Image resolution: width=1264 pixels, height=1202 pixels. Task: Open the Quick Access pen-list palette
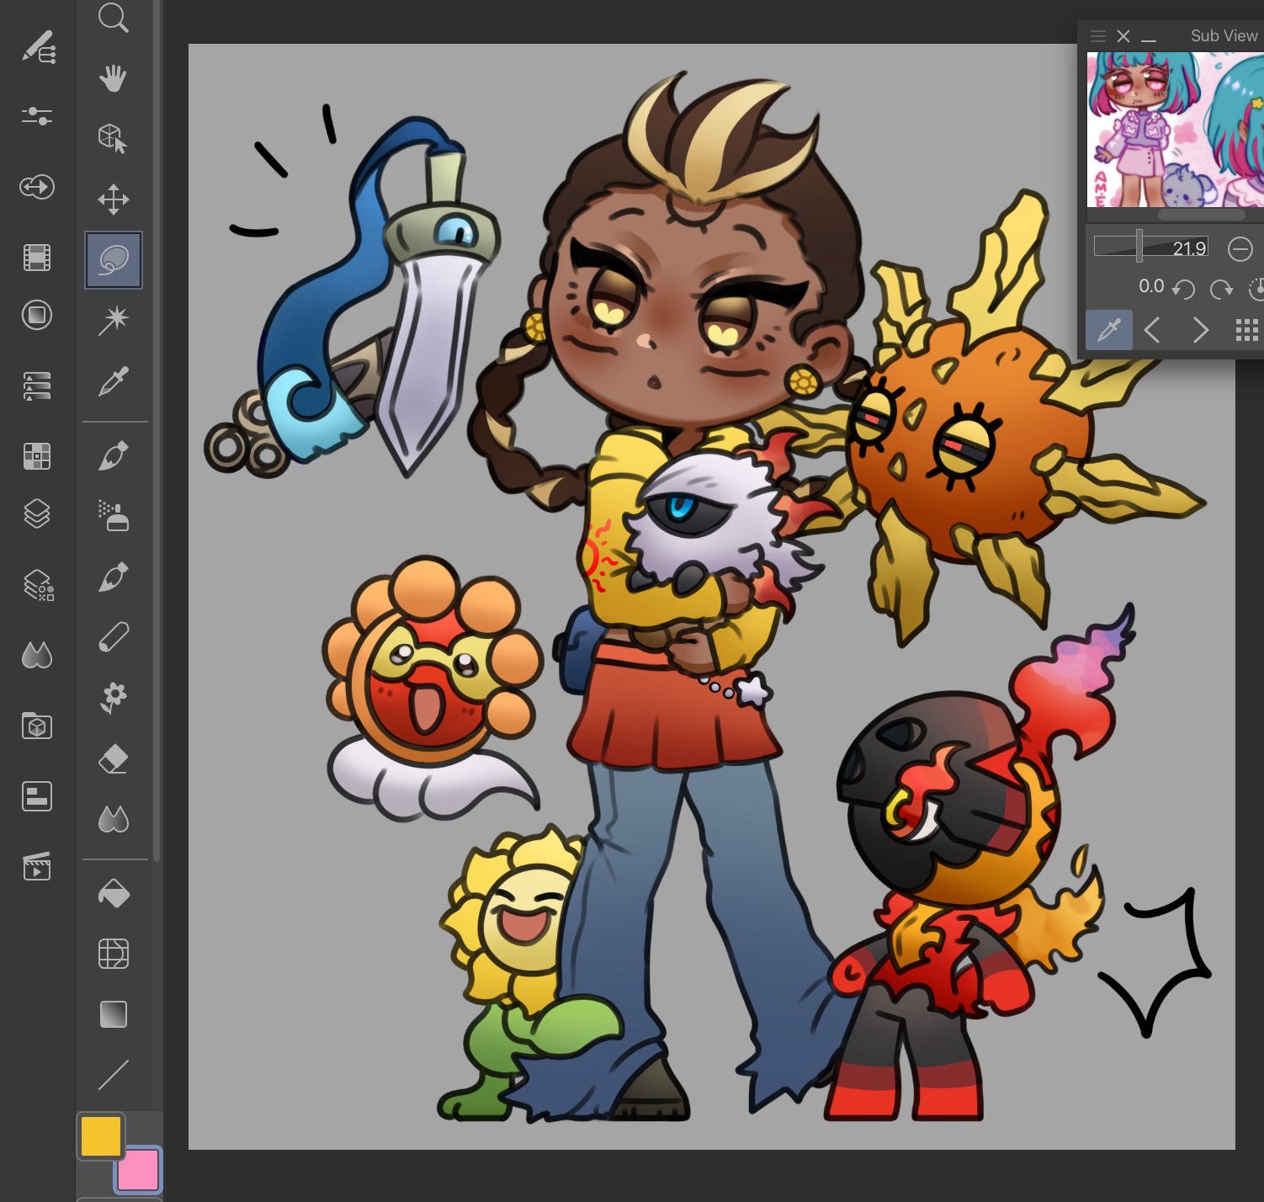click(38, 47)
